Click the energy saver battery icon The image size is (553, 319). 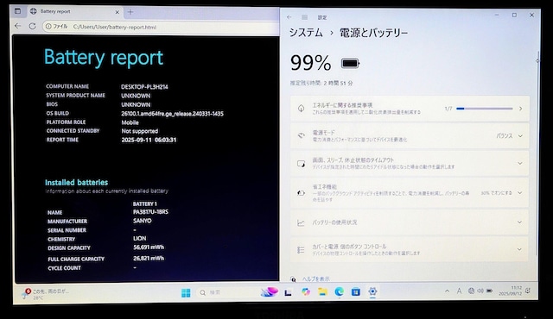tap(301, 193)
